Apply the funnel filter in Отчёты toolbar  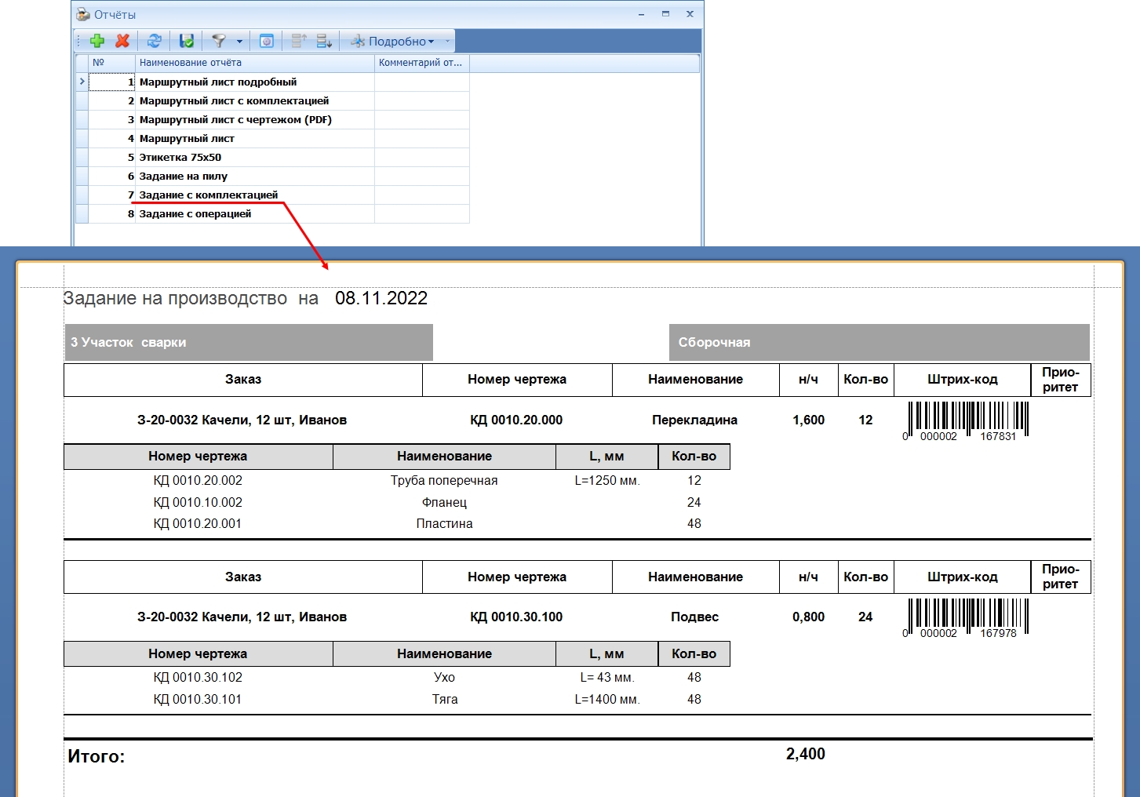click(x=220, y=41)
